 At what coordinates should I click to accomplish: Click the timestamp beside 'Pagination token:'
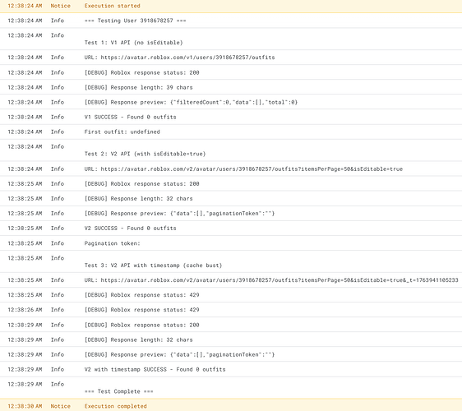[25, 243]
